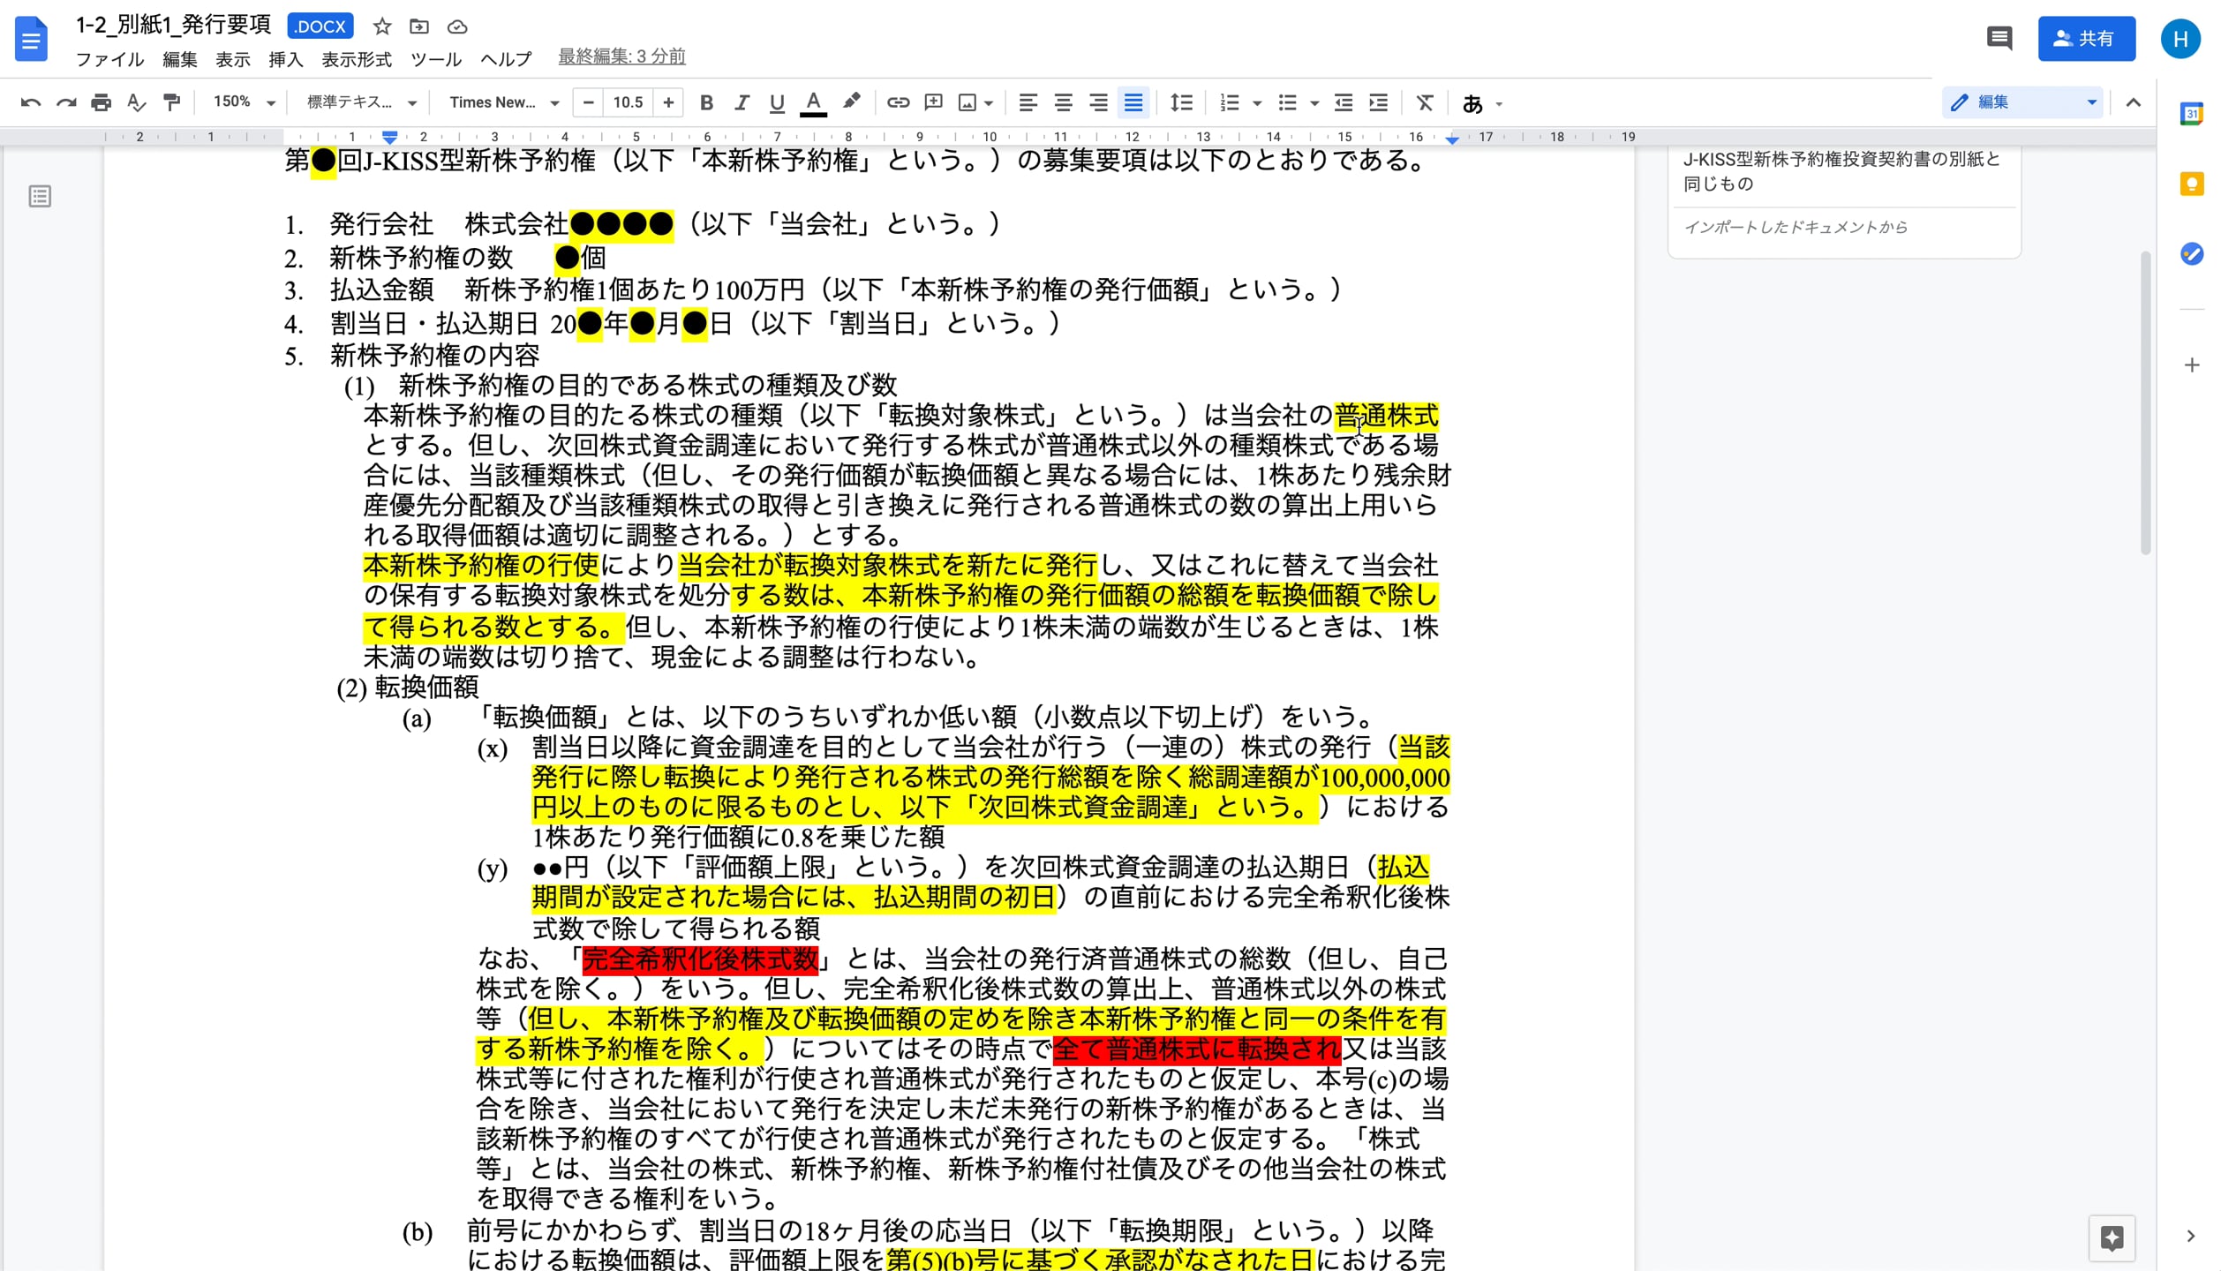Toggle bold formatting

pyautogui.click(x=705, y=102)
